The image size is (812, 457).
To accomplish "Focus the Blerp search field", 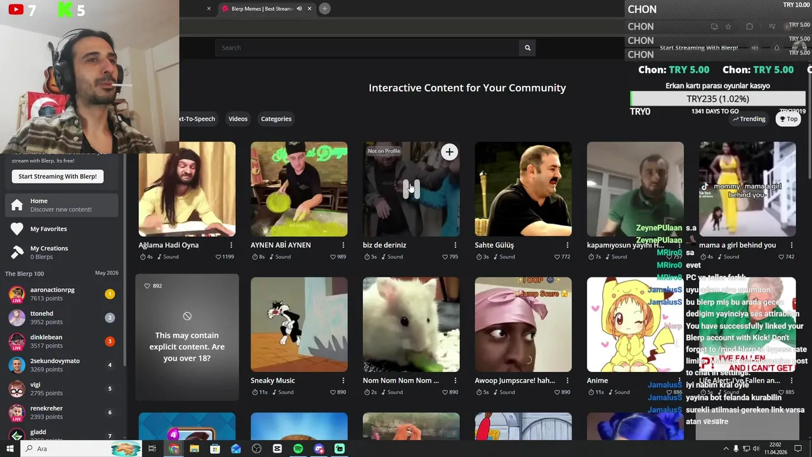I will coord(367,48).
